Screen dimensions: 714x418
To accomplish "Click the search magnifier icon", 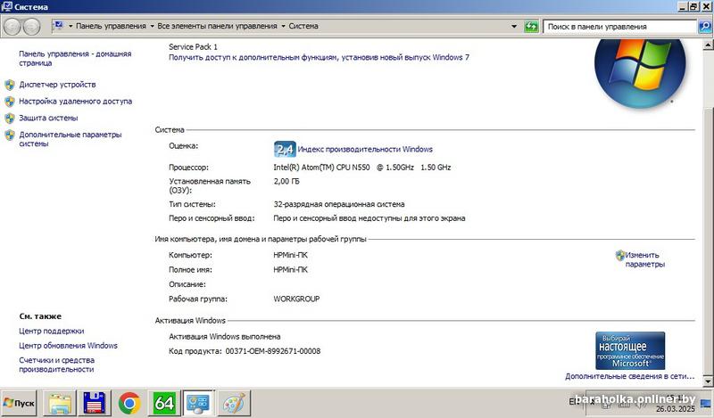I will [x=704, y=27].
